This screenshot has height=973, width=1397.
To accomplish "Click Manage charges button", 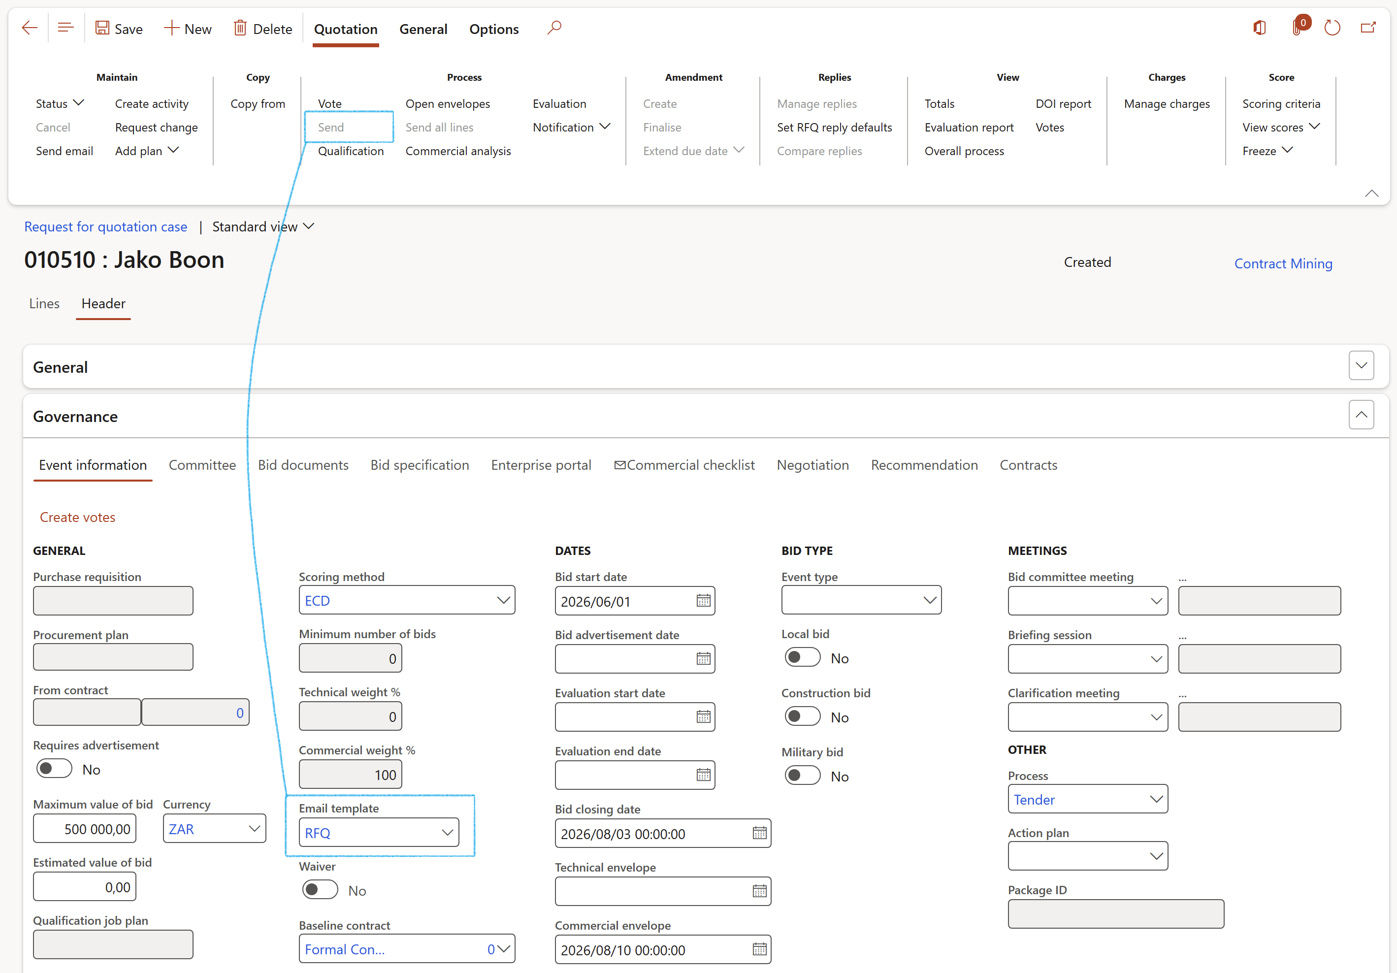I will pyautogui.click(x=1167, y=103).
